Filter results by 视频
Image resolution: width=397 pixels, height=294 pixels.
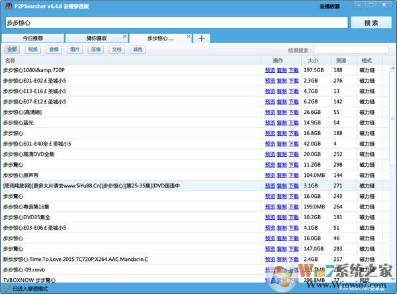pos(33,50)
